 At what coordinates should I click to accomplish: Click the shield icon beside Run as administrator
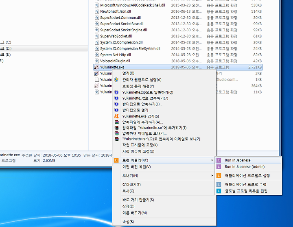click(116, 80)
